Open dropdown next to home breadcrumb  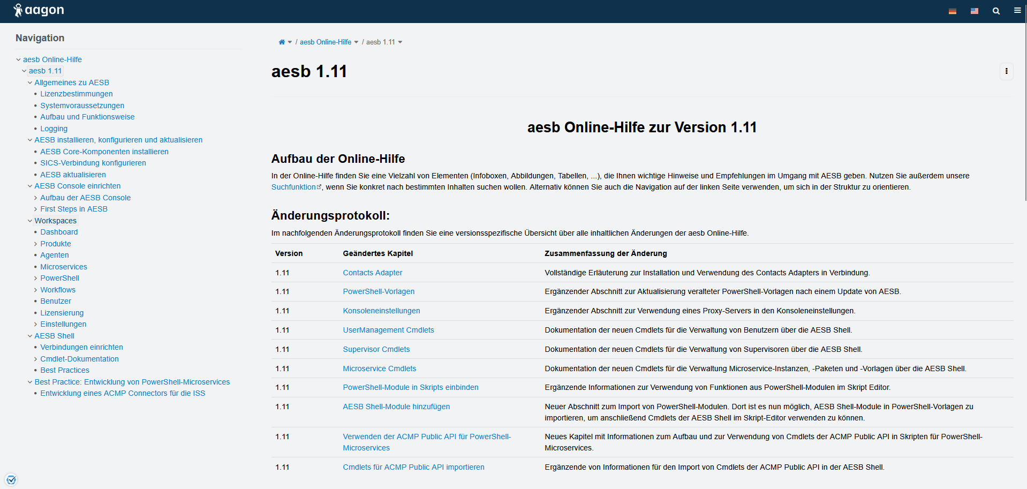[290, 42]
